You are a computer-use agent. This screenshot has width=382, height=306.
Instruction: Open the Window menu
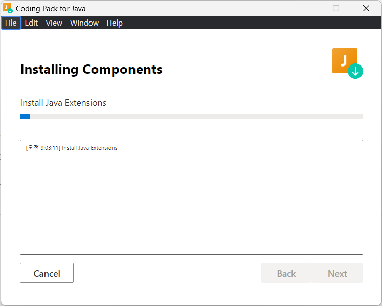(84, 23)
